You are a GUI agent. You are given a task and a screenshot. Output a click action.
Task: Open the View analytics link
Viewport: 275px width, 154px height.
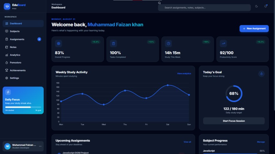point(184,73)
